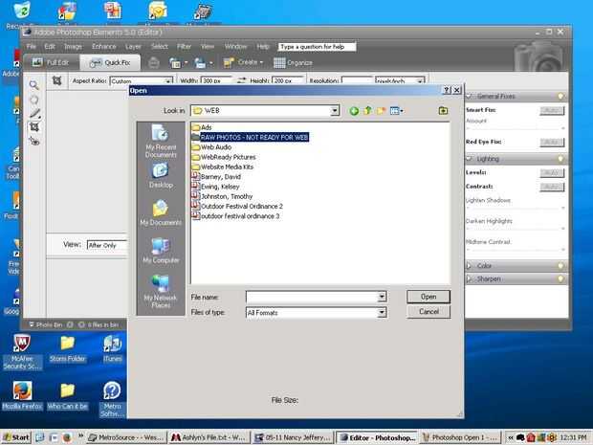593x445 pixels.
Task: Select the Zoom tool in Photoshop toolbox
Action: (34, 85)
